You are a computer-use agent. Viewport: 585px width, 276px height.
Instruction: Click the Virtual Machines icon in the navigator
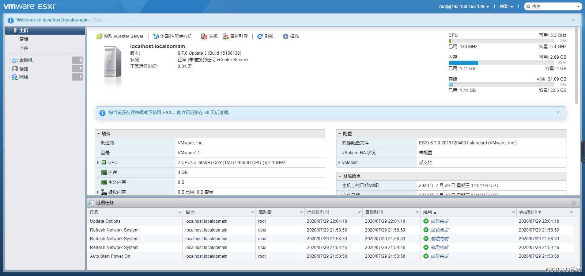click(15, 61)
